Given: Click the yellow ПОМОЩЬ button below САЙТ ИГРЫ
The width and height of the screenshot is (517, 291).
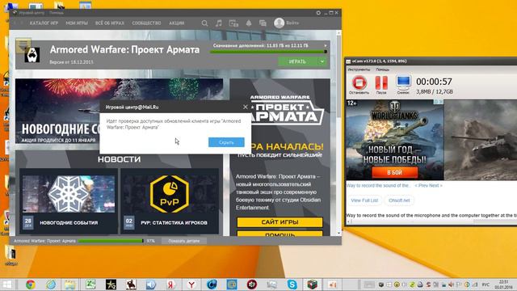Looking at the screenshot, I should click(x=280, y=234).
